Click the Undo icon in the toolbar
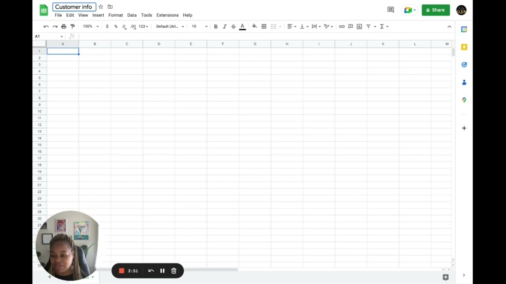Screen dimensions: 506x284 pos(46,26)
